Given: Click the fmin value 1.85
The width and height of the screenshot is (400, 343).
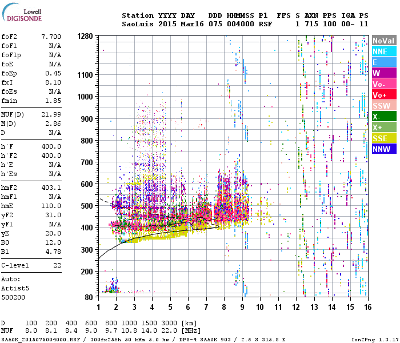Looking at the screenshot, I should click(x=53, y=101).
